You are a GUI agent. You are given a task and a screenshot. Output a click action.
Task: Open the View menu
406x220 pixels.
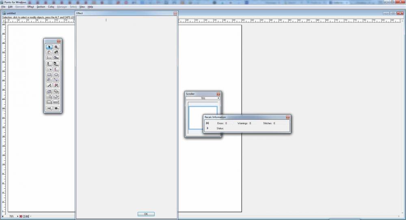(x=82, y=7)
